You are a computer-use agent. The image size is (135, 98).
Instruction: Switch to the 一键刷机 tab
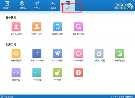22,5
